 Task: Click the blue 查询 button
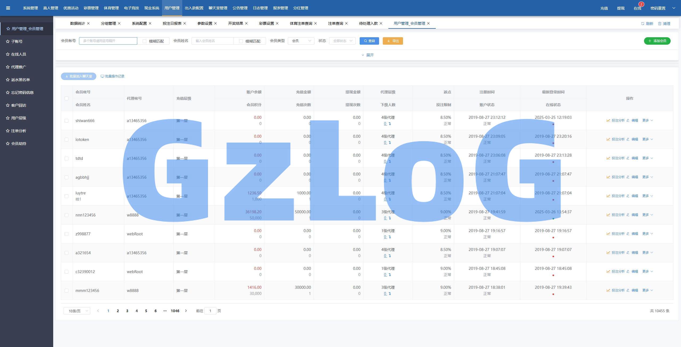pyautogui.click(x=369, y=41)
